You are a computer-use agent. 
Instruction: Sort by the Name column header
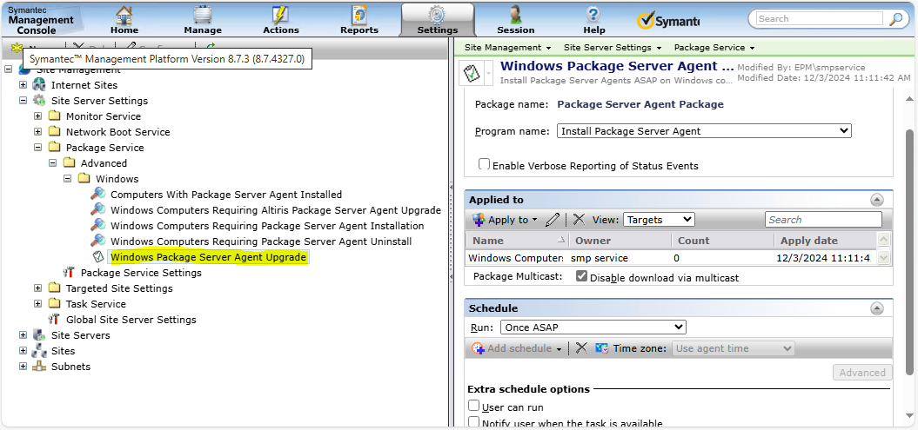(519, 240)
